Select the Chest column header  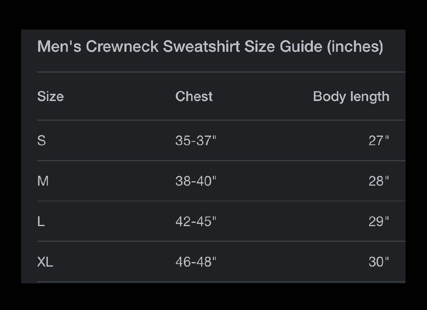194,96
